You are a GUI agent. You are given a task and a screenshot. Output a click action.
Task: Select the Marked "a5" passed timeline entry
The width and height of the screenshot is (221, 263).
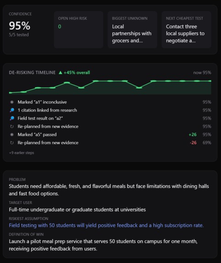(110, 134)
